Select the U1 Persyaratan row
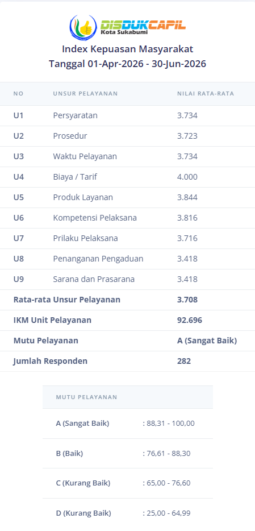 [x=127, y=116]
